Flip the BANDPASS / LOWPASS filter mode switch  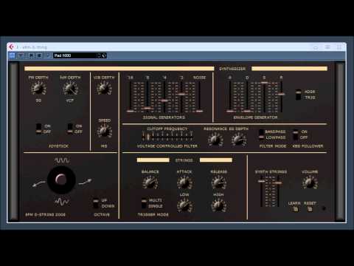(x=261, y=134)
